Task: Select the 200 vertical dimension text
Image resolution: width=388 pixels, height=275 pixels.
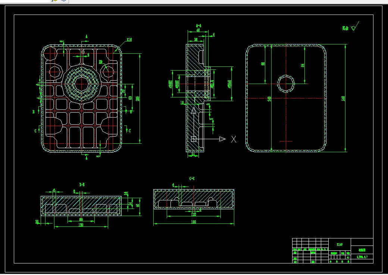Action: tap(138, 99)
